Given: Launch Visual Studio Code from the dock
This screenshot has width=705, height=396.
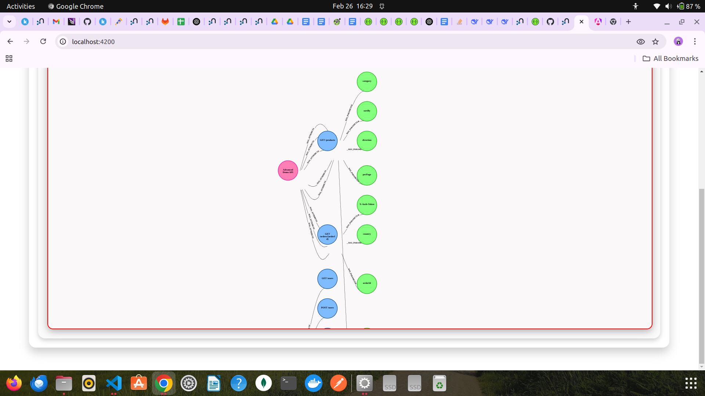Looking at the screenshot, I should click(114, 383).
